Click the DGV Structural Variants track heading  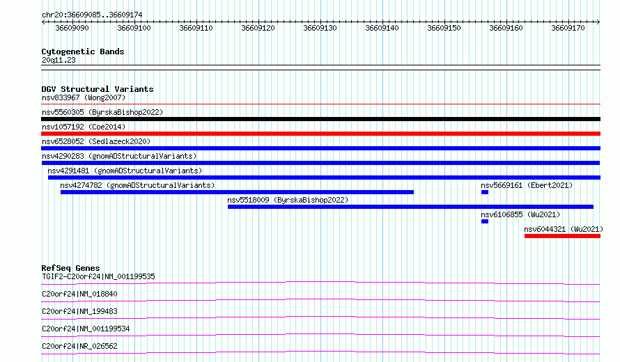point(98,89)
